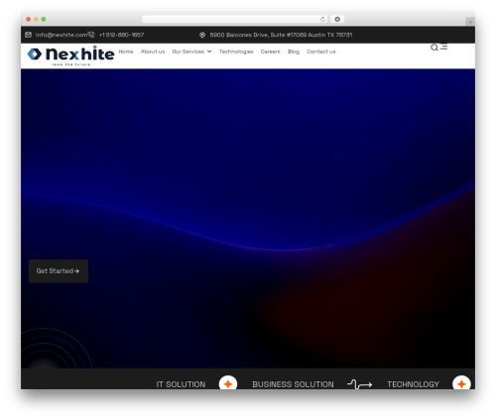The image size is (496, 419).
Task: Visit the Blog page
Action: coord(294,52)
